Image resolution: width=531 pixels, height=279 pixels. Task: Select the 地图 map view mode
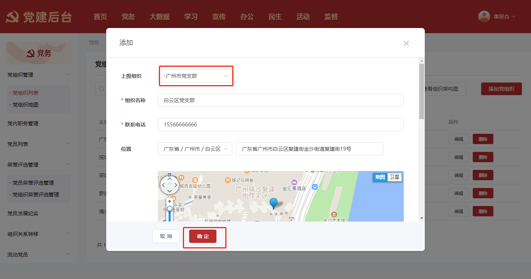click(x=380, y=177)
